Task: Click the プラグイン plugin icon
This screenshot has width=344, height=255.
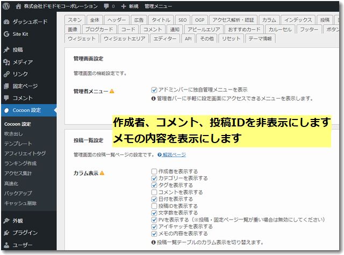Action: 6,232
